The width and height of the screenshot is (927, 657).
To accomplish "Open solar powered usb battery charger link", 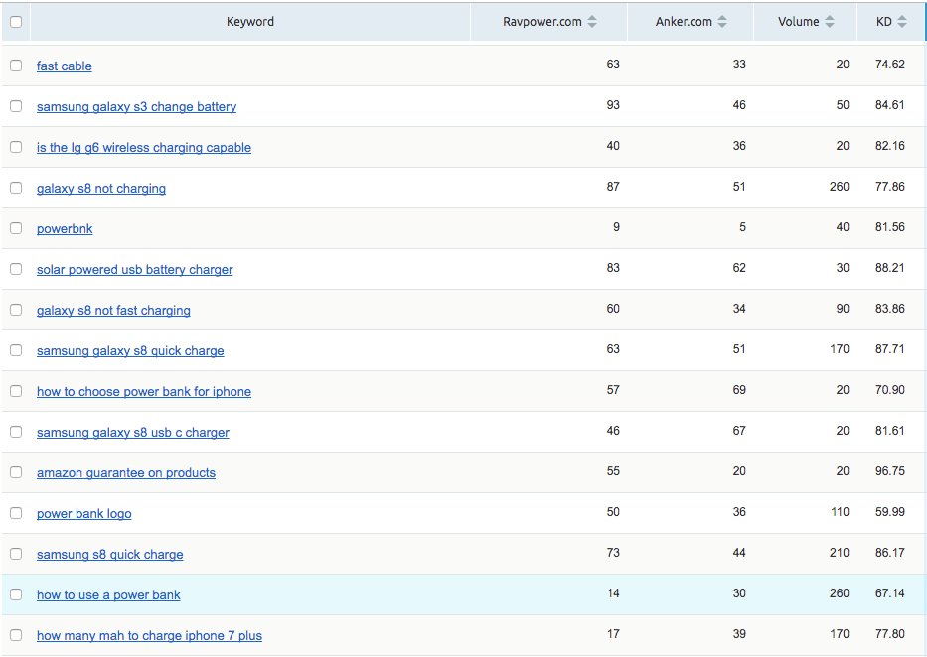I will (x=135, y=270).
